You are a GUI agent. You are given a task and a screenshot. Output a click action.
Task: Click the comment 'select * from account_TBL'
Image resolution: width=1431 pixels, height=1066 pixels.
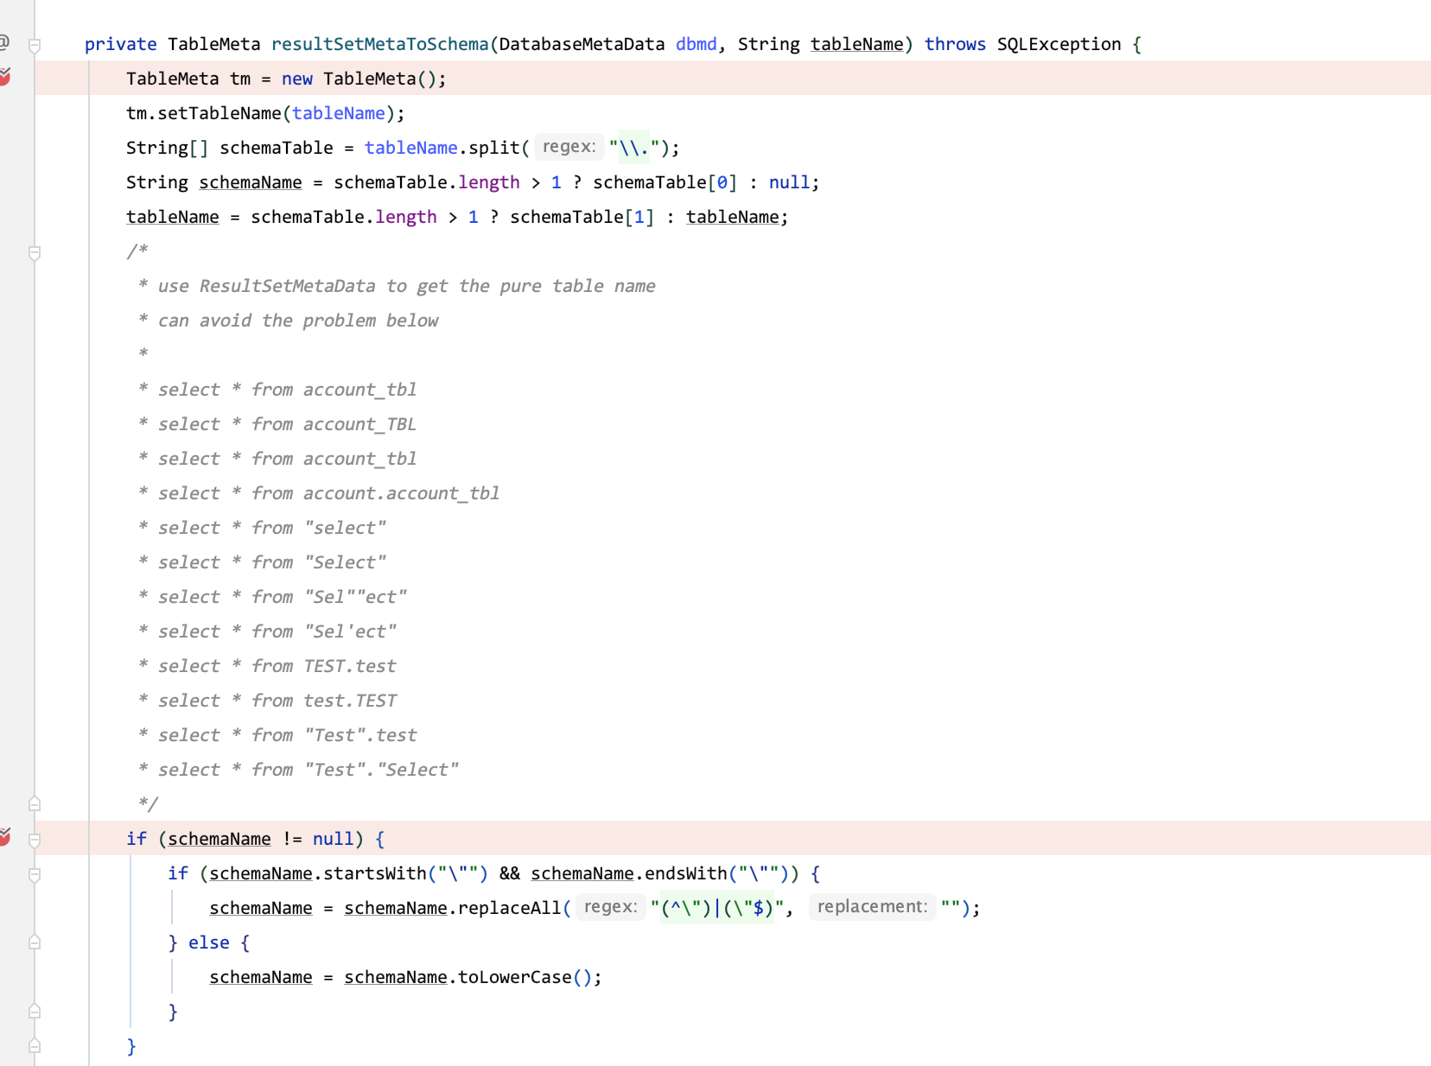click(287, 424)
